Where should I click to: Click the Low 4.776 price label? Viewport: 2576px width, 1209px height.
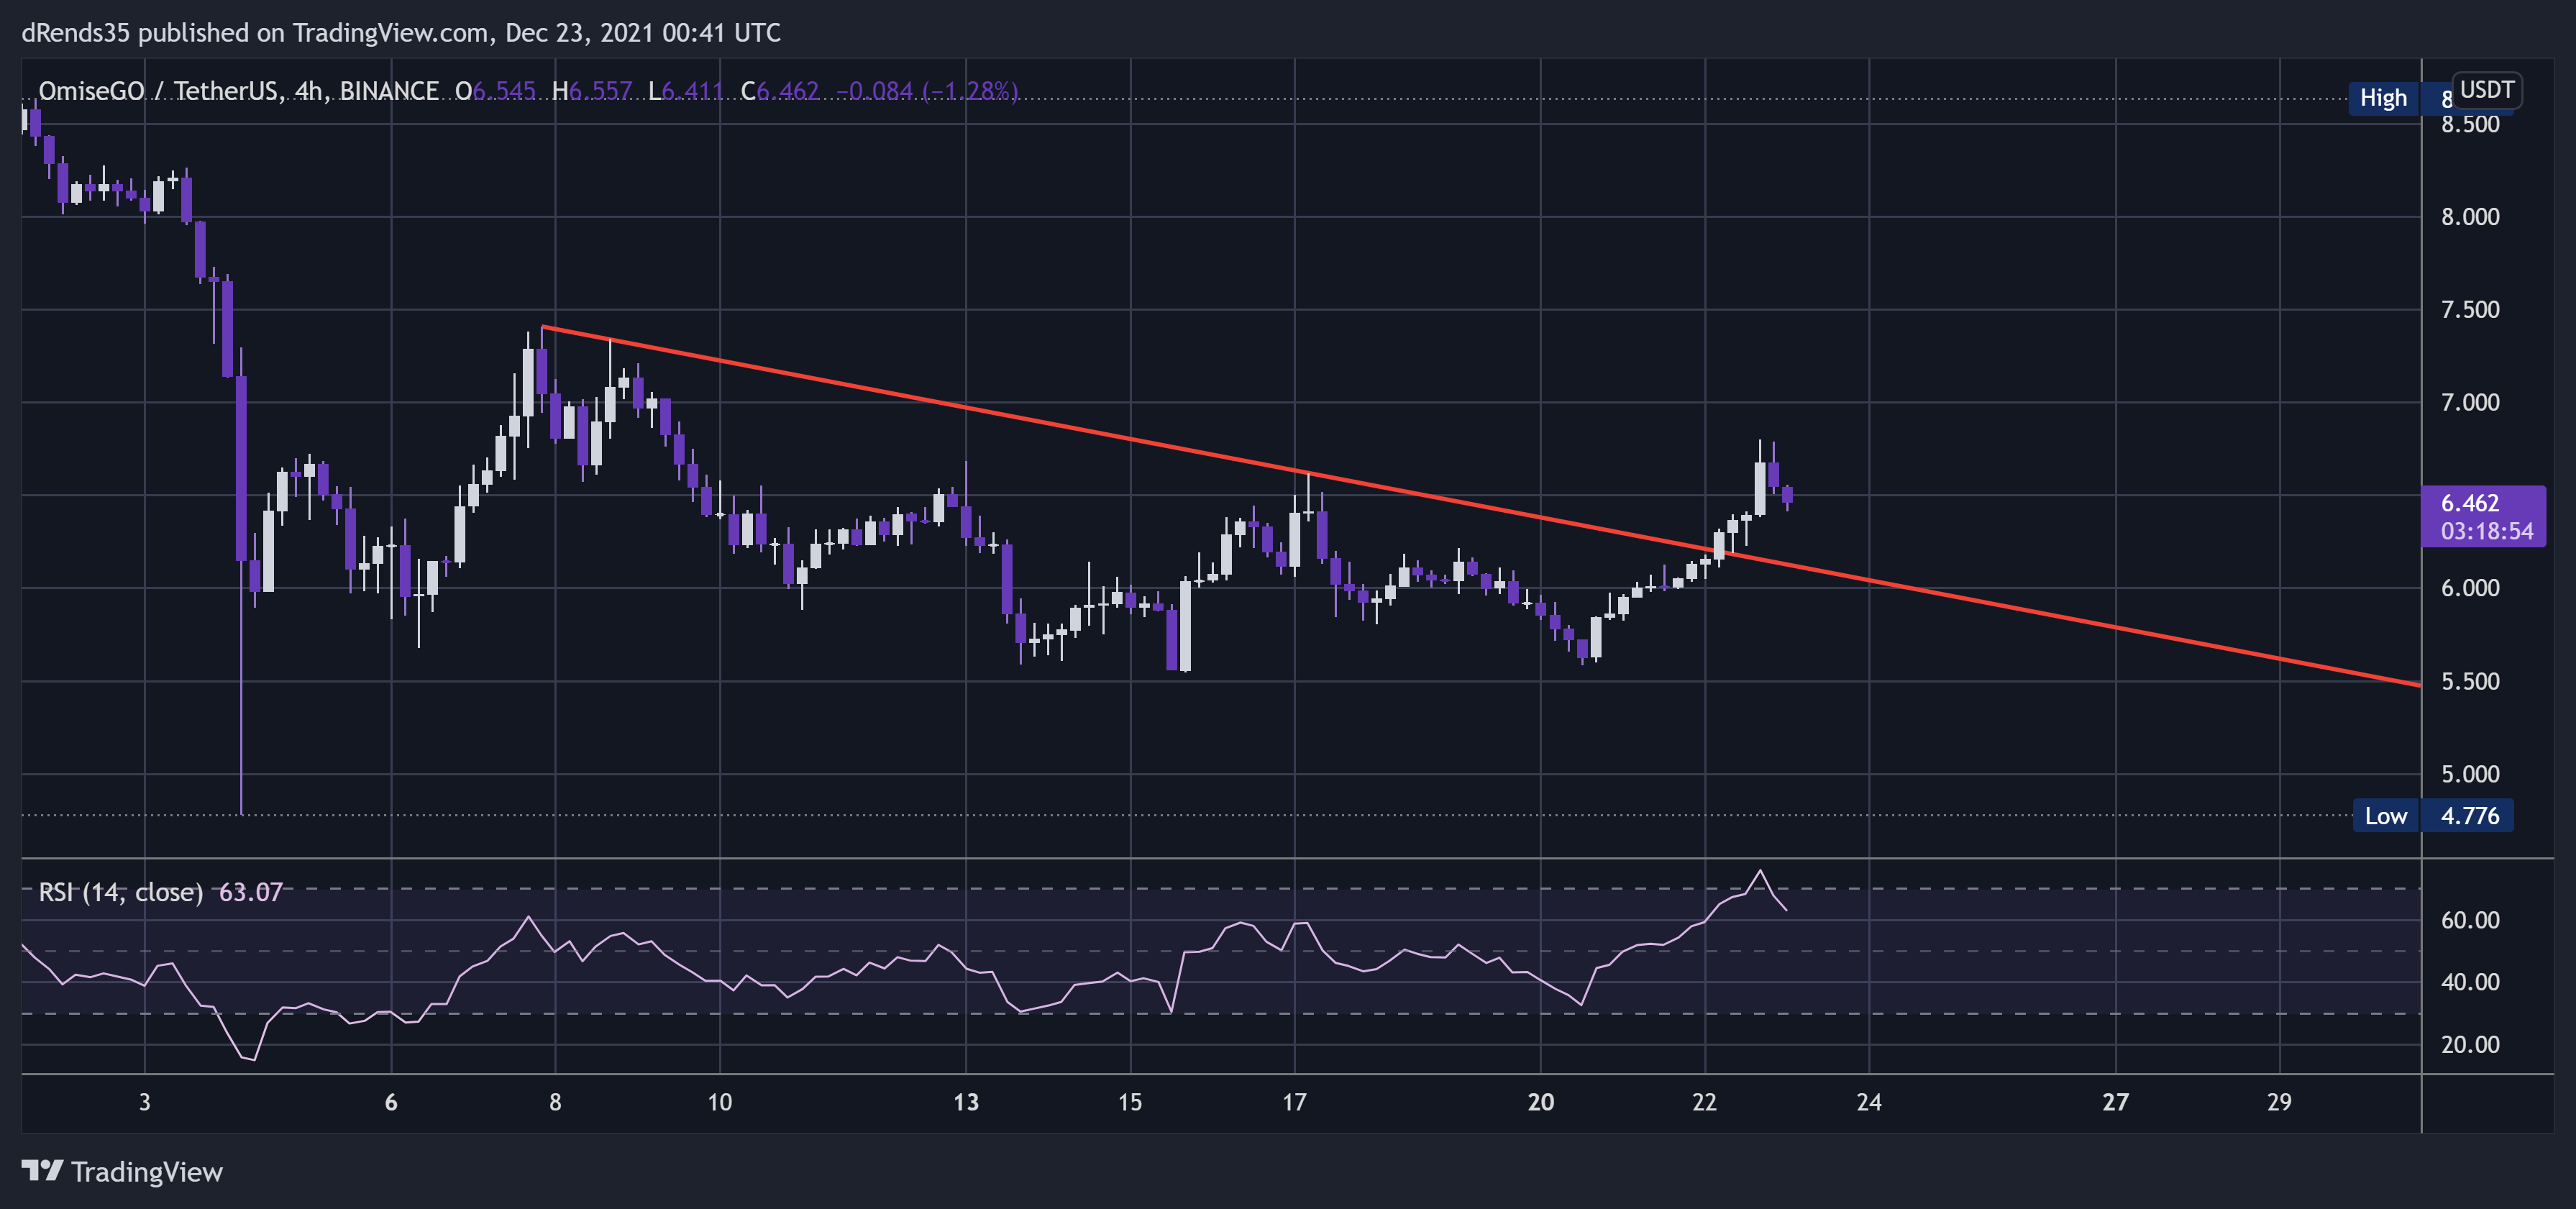point(2433,816)
